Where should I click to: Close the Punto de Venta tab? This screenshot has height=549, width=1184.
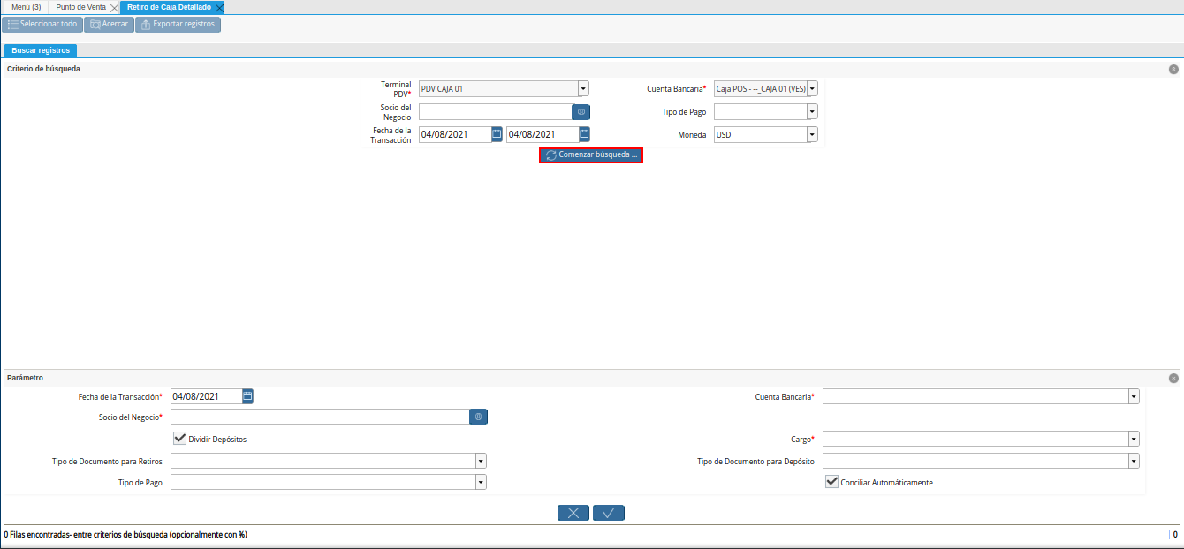click(x=114, y=7)
